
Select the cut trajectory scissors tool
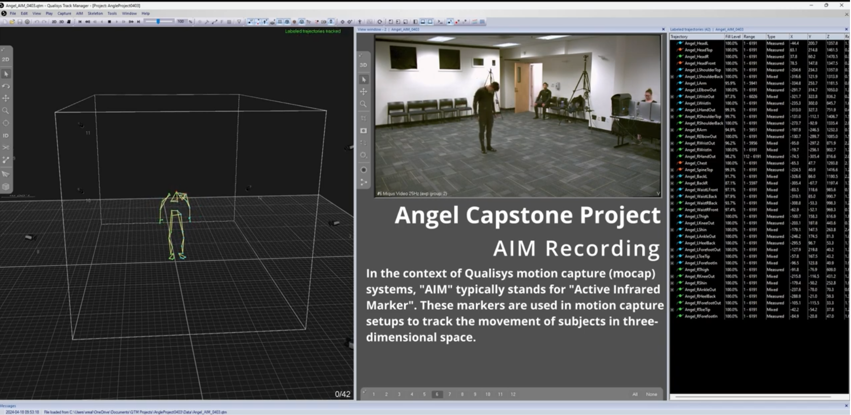(x=6, y=147)
